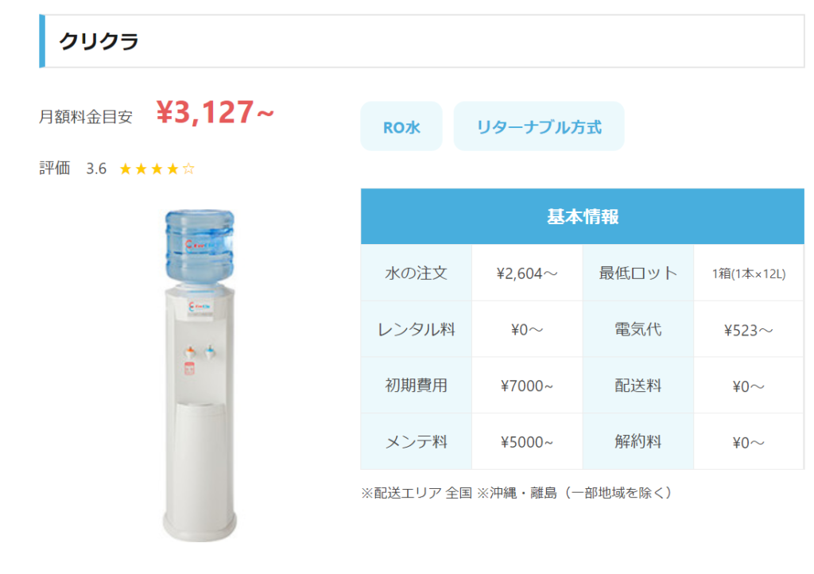Click the 配送エリア footnote text

(x=516, y=493)
